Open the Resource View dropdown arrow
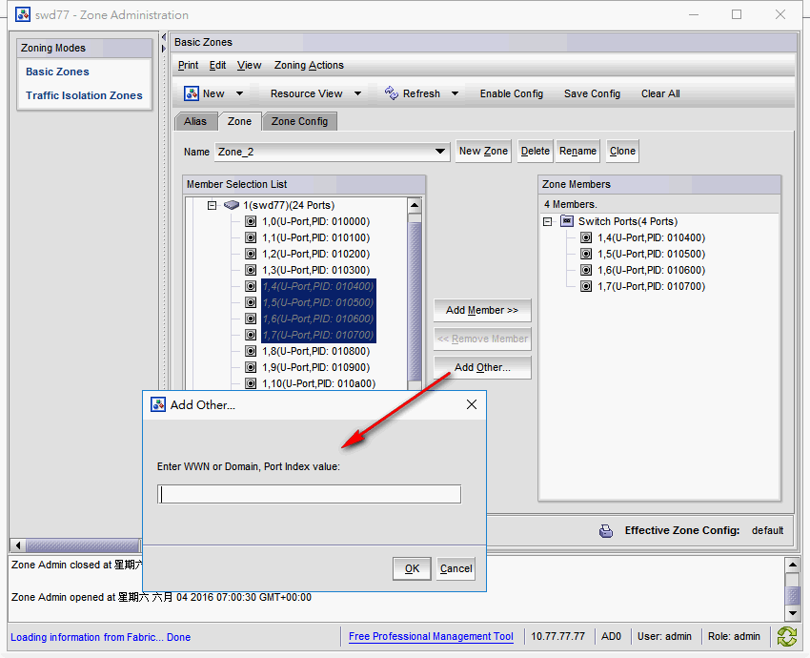This screenshot has width=810, height=658. [357, 93]
